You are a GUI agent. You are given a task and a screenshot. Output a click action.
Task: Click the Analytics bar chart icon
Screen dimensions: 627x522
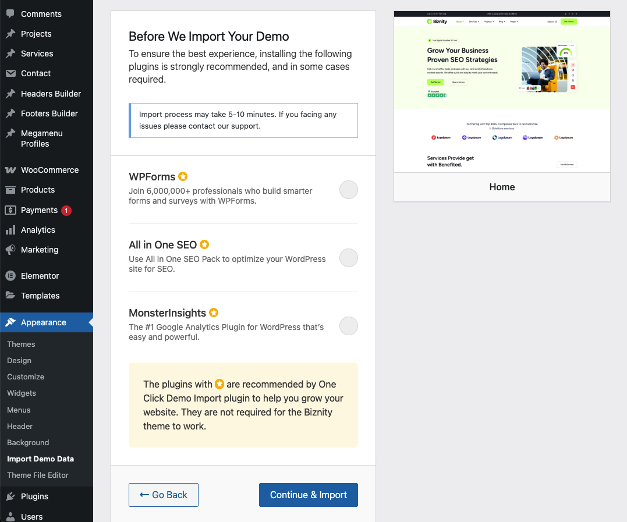tap(10, 230)
